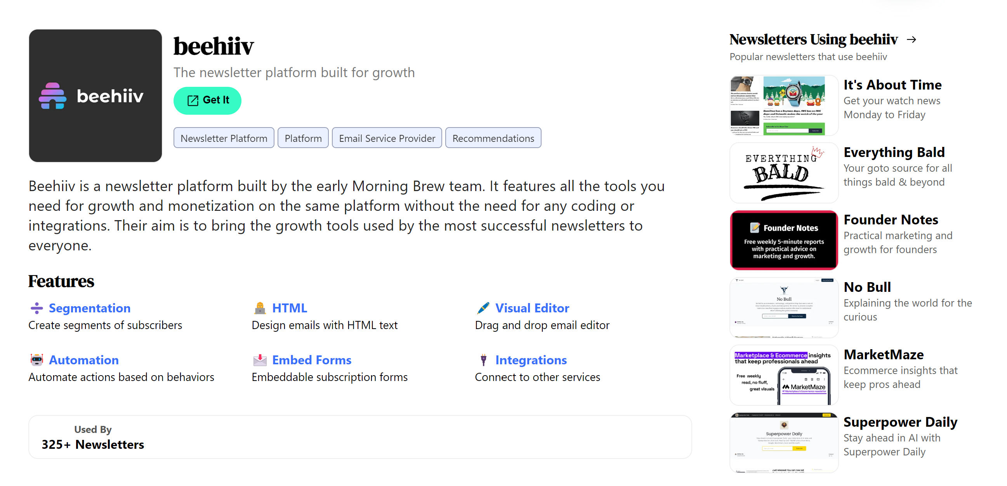
Task: Select the Newsletter Platform tag
Action: coord(224,138)
